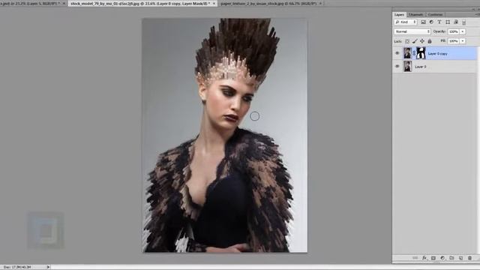Open the Kind filter type dropdown
The height and width of the screenshot is (270, 480).
click(x=406, y=22)
